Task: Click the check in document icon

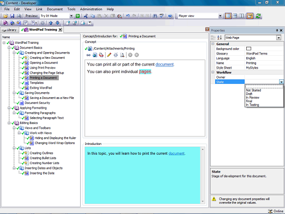Action: 68,23
